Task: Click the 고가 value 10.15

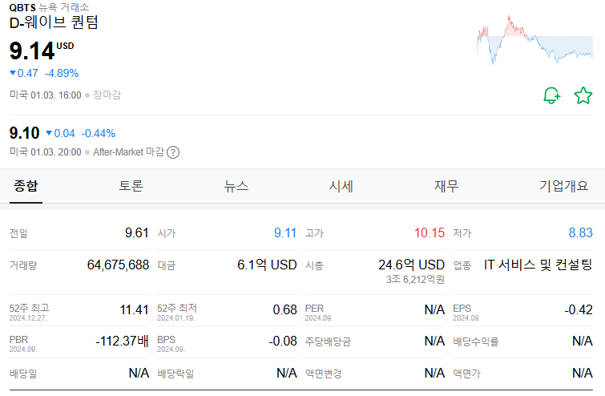Action: (x=430, y=232)
